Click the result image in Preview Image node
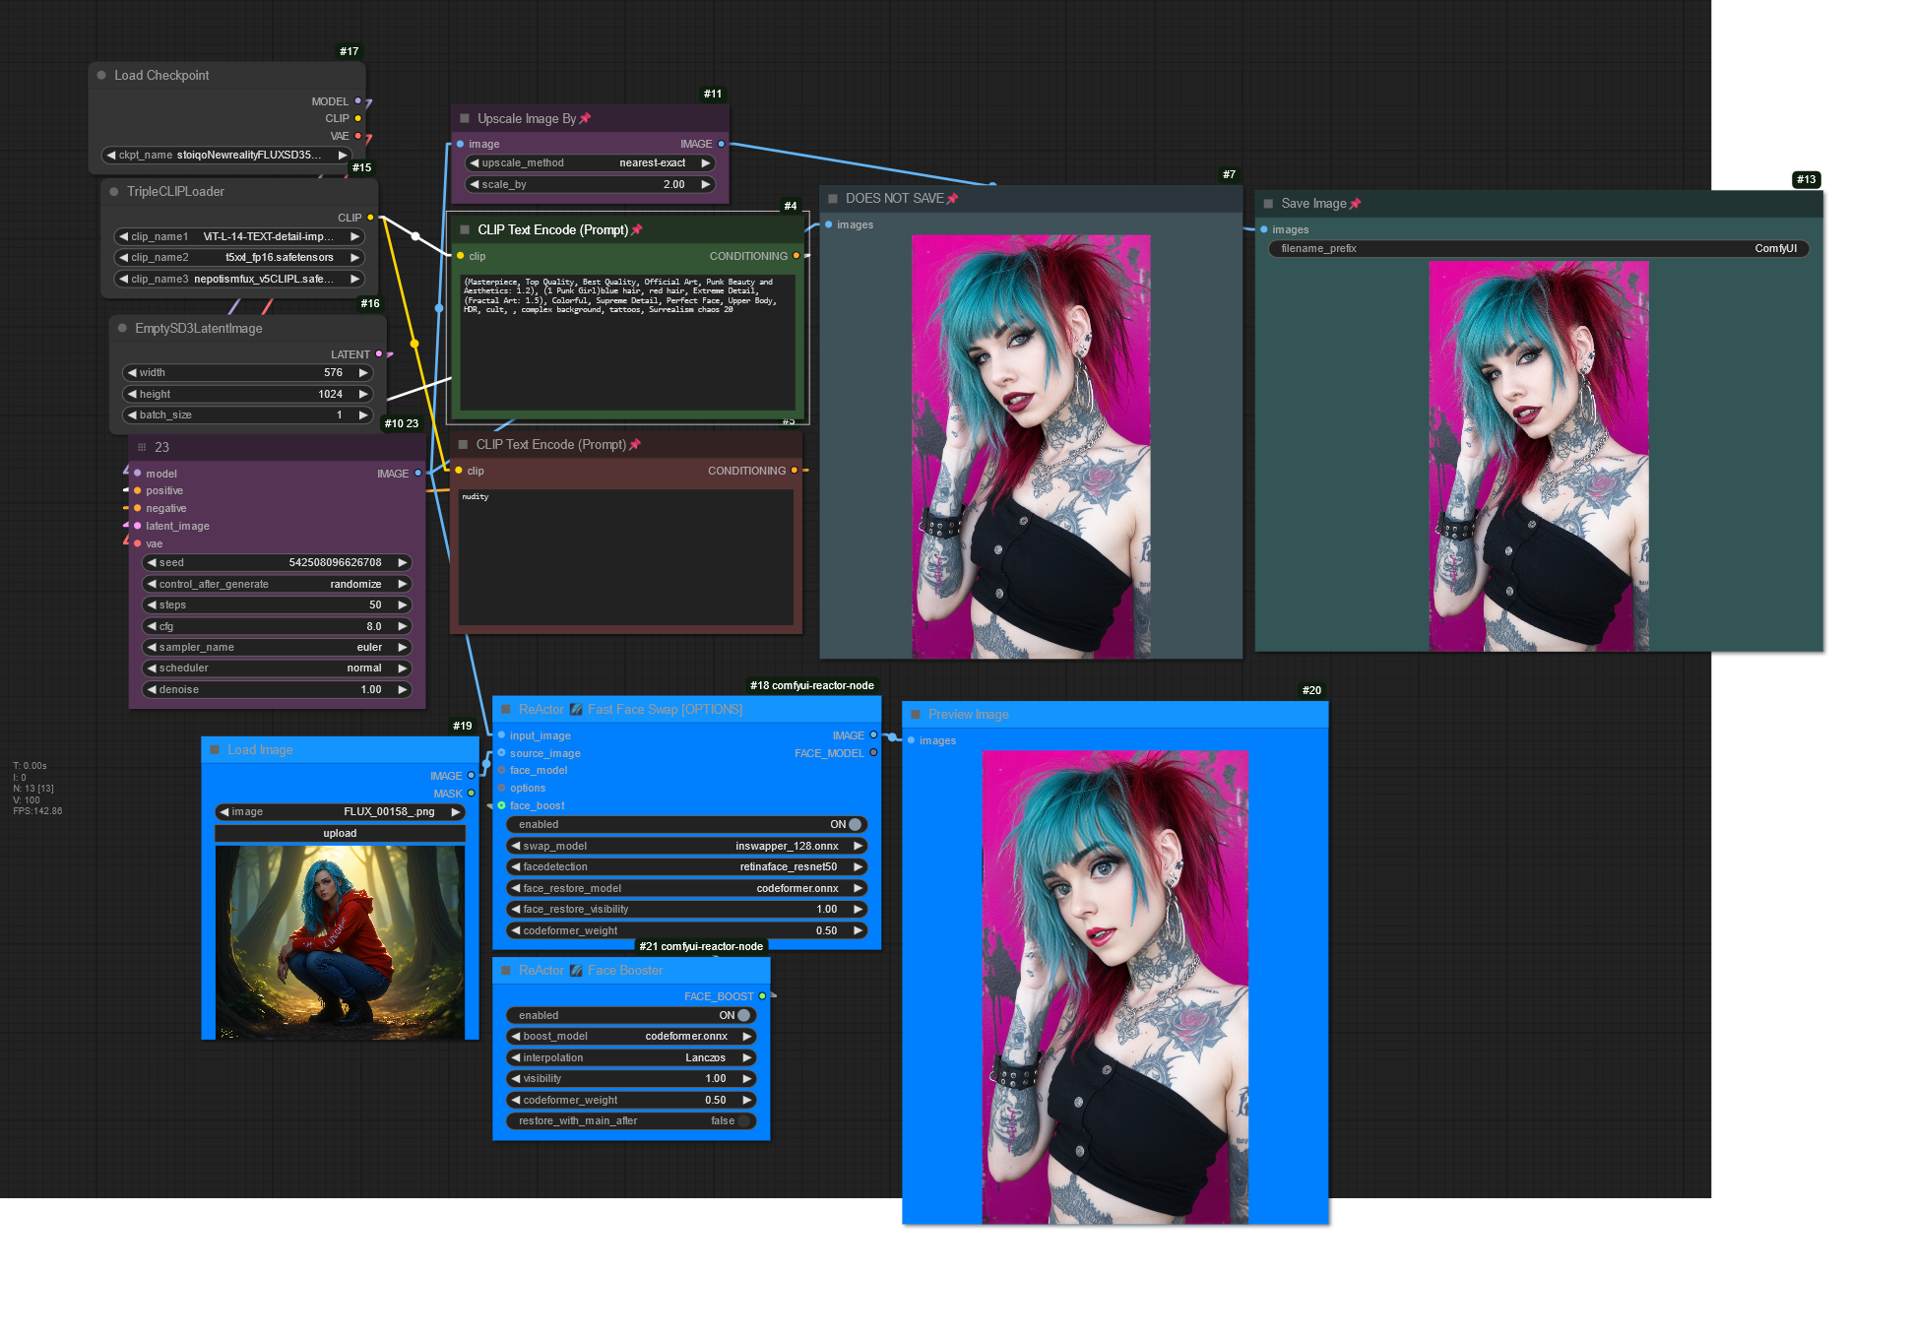 1115,987
